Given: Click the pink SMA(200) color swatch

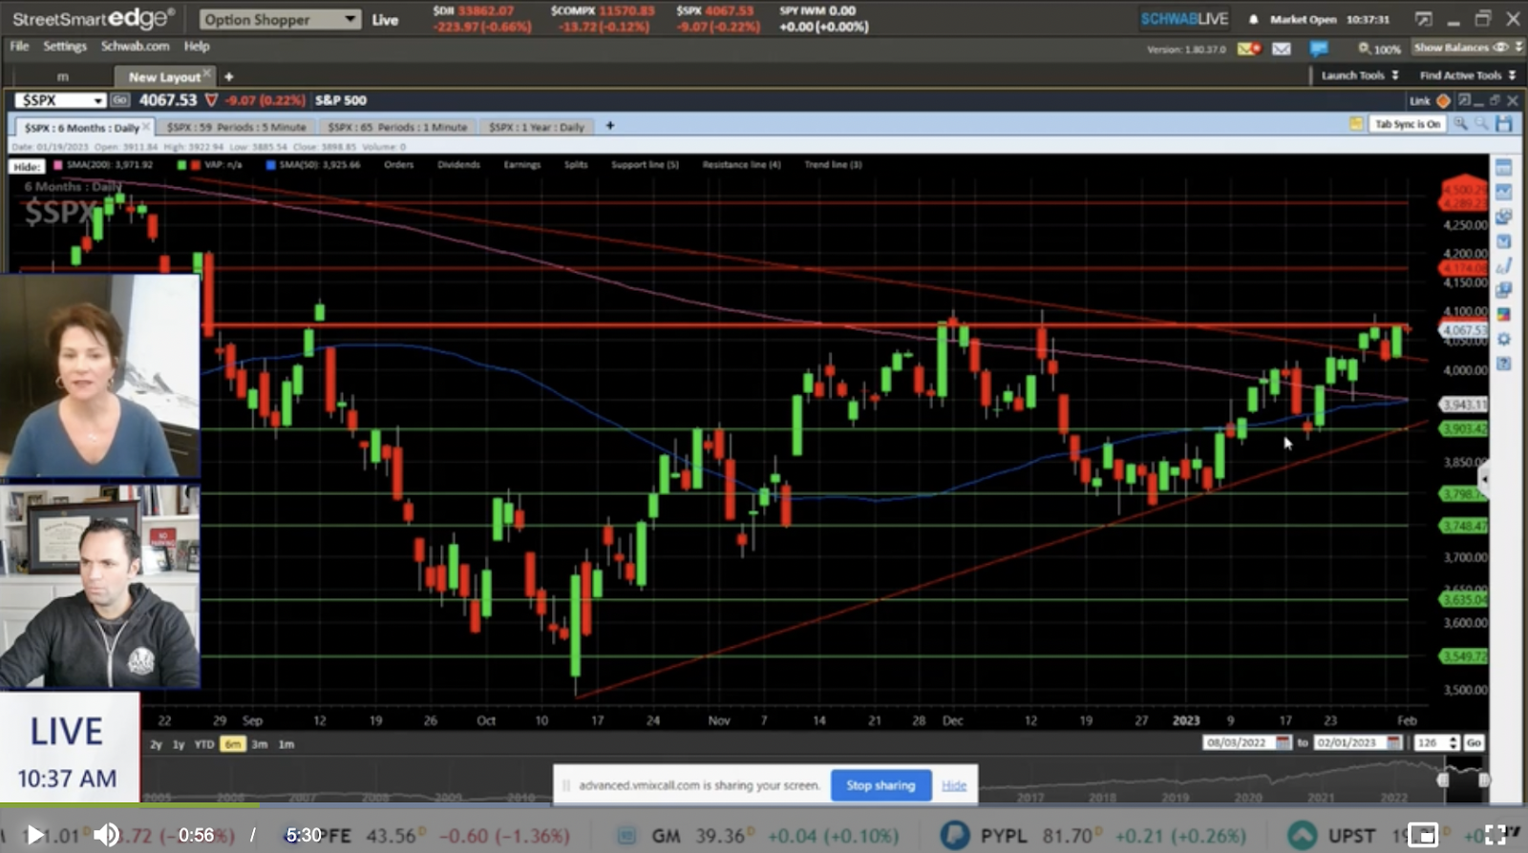Looking at the screenshot, I should (x=58, y=165).
